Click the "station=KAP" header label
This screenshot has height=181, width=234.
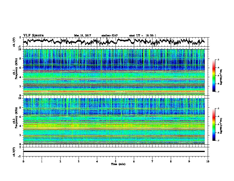click(110, 35)
